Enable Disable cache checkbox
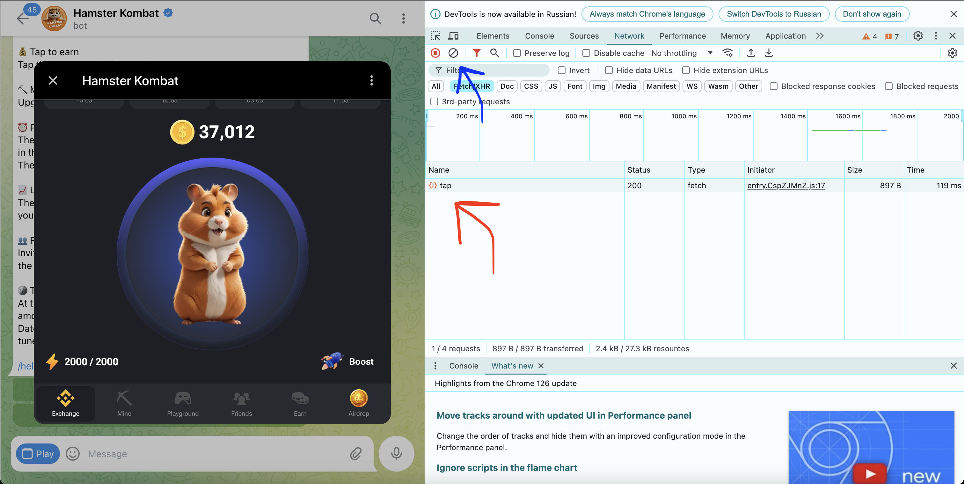 point(586,53)
